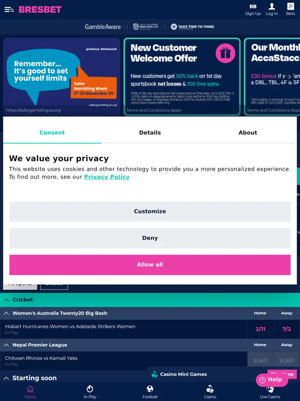Click the BB Sign Up icon
300x401 pixels.
(x=253, y=6)
